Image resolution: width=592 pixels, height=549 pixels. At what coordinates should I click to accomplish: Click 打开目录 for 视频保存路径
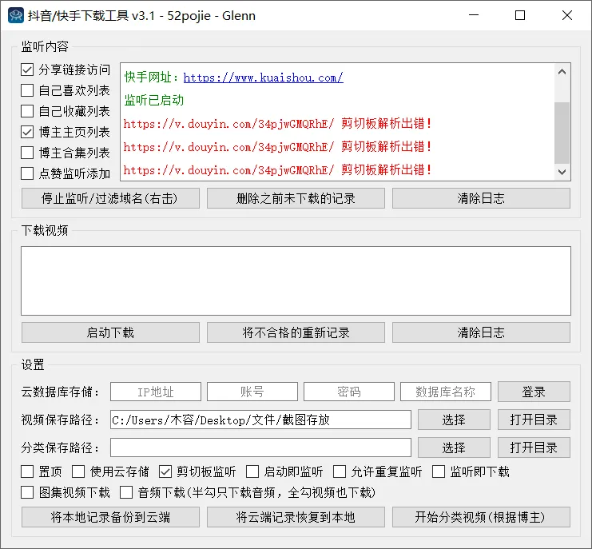point(534,420)
